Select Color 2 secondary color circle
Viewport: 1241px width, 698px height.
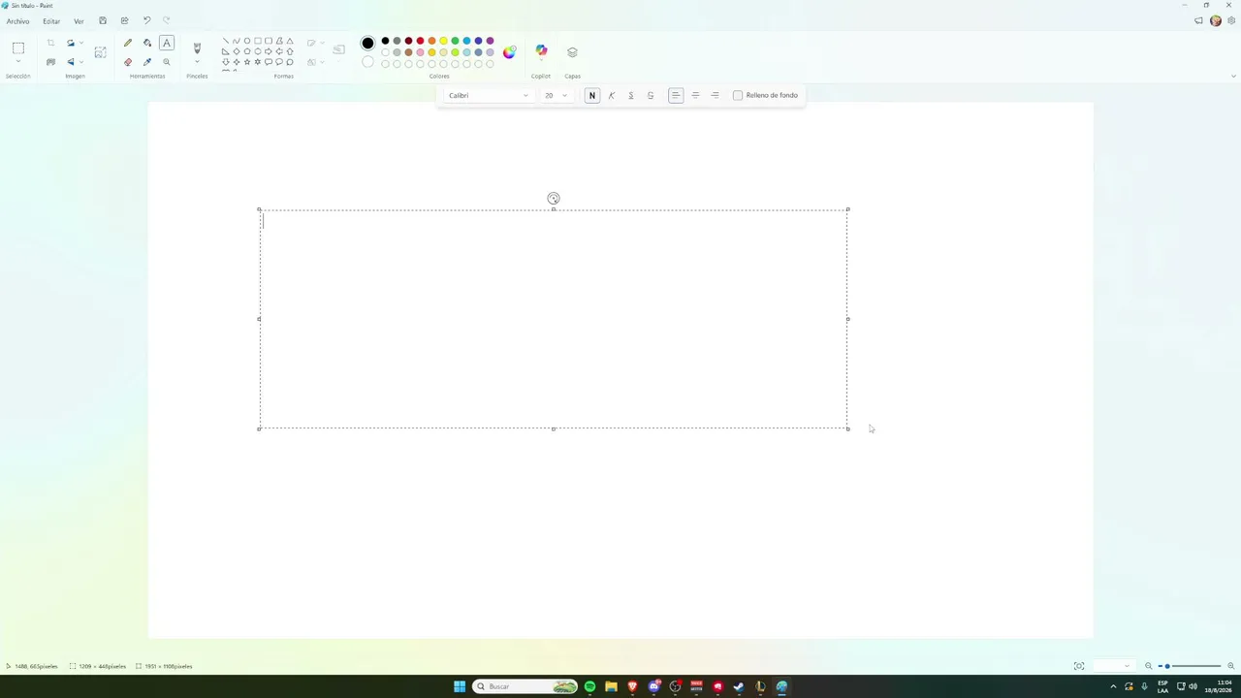click(367, 62)
